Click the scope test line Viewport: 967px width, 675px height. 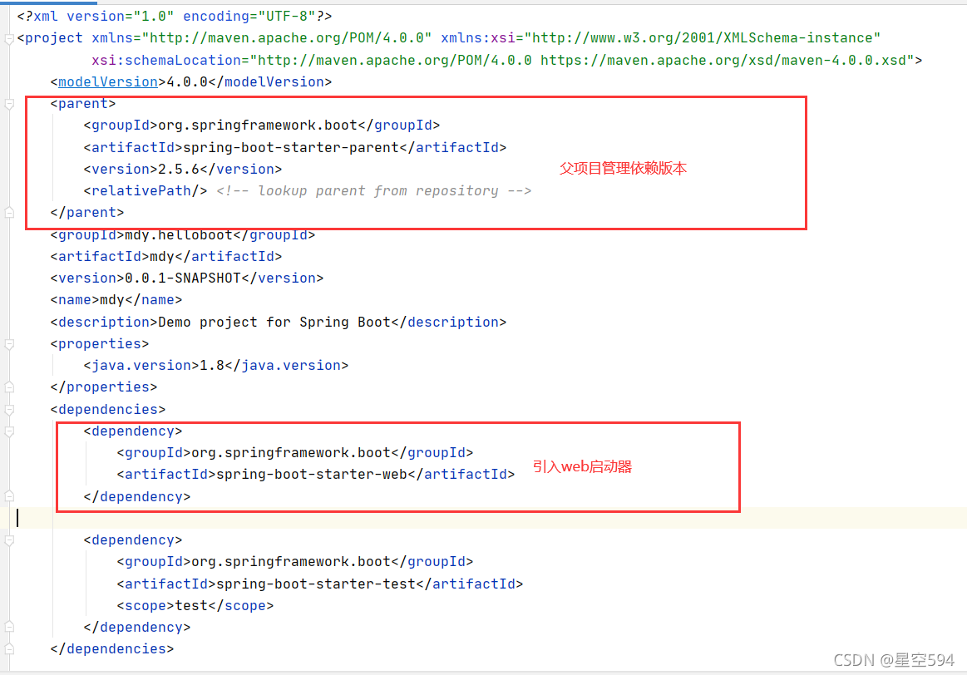195,605
